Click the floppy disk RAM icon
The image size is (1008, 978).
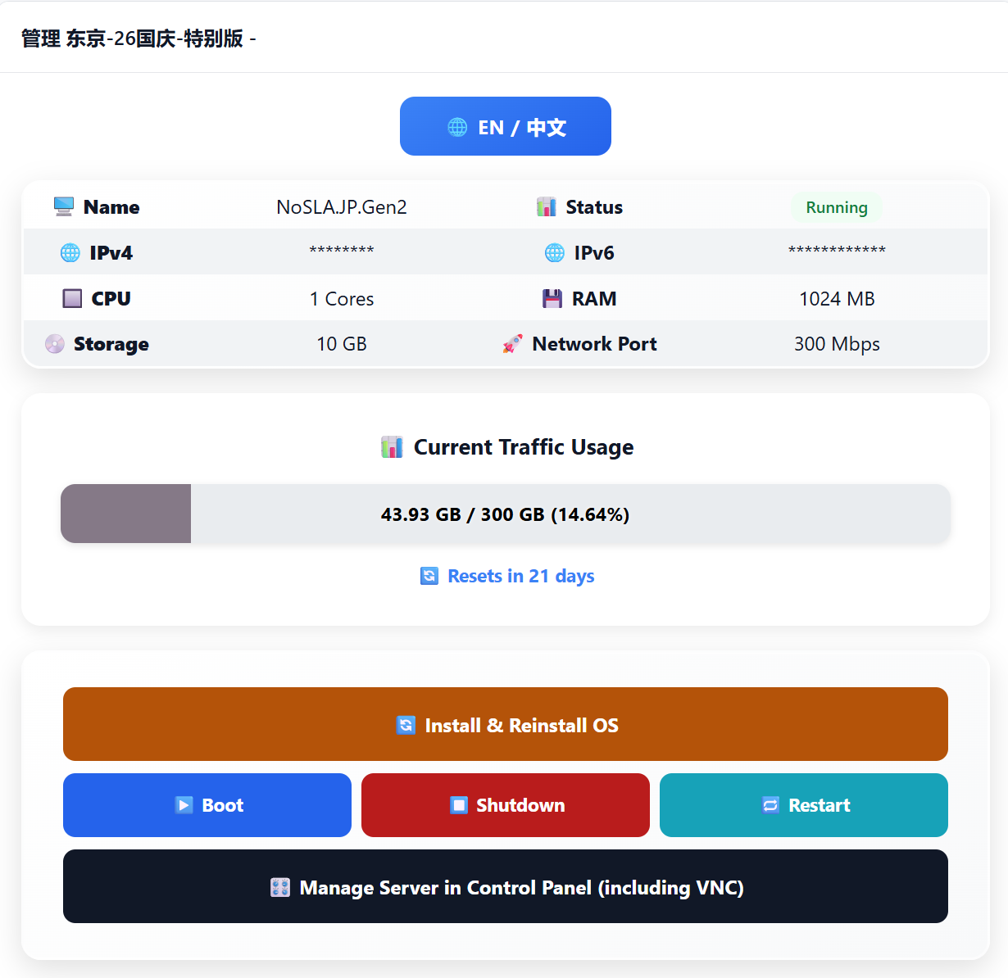point(552,298)
